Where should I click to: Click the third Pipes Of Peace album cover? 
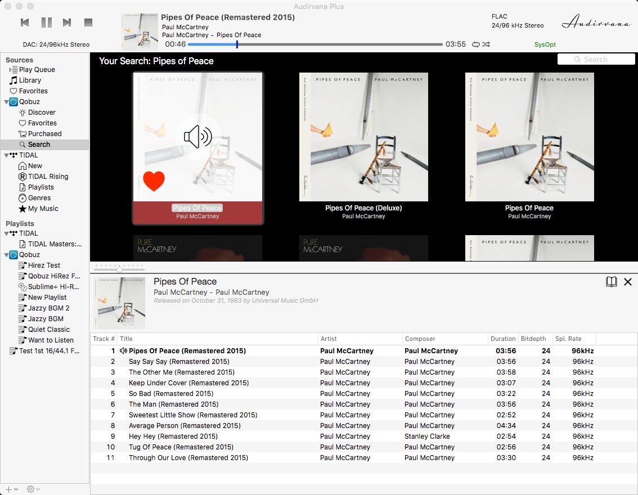pyautogui.click(x=529, y=137)
